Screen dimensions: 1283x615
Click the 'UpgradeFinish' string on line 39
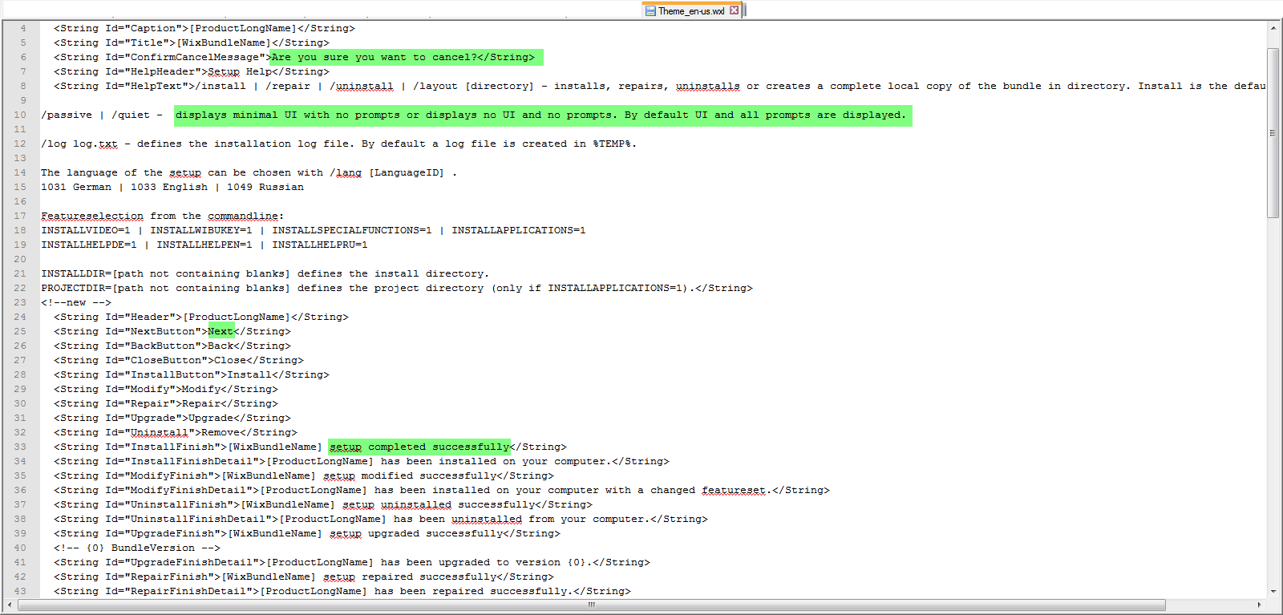[x=307, y=533]
